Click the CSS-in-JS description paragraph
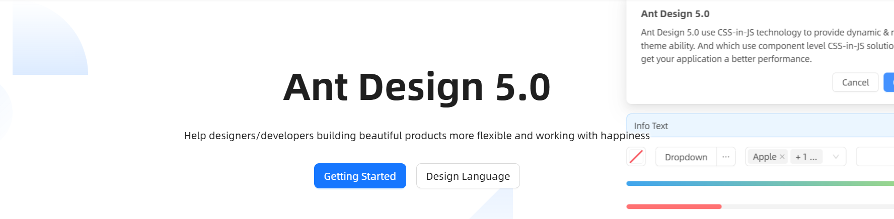 tap(767, 46)
